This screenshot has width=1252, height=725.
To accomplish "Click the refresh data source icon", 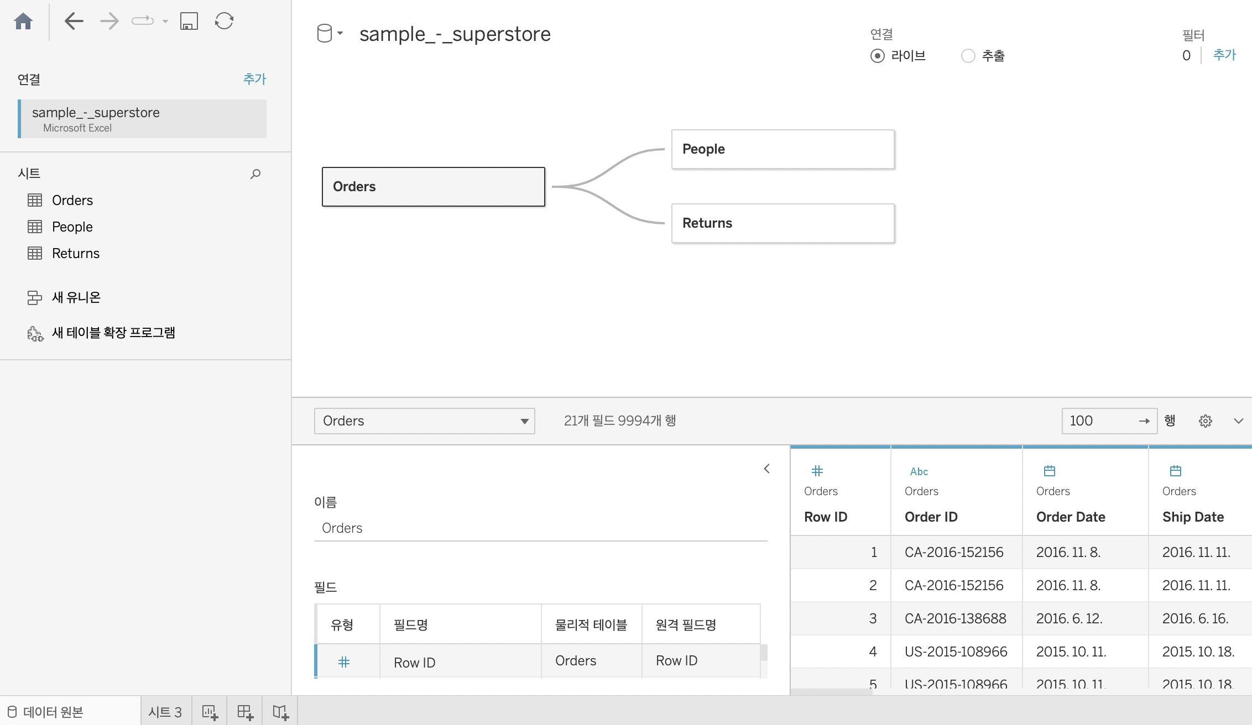I will pos(224,22).
